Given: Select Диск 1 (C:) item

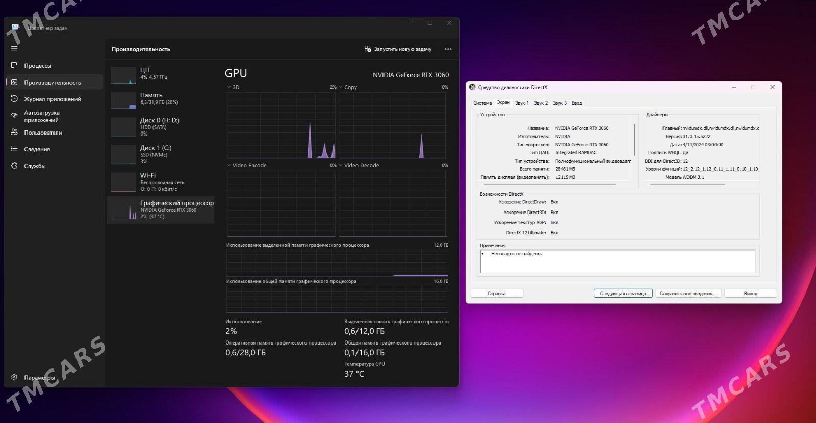Looking at the screenshot, I should point(161,154).
